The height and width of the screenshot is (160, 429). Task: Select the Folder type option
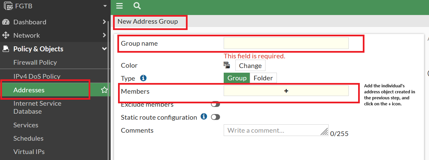point(263,78)
